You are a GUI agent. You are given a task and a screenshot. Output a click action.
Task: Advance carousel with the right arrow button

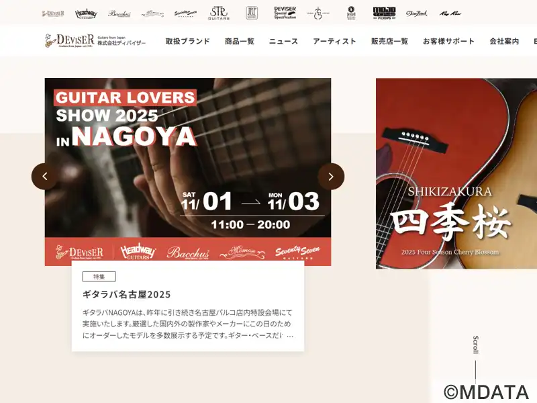(331, 177)
